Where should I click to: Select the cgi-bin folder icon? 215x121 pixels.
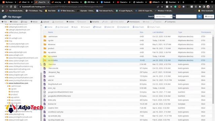click(x=45, y=40)
